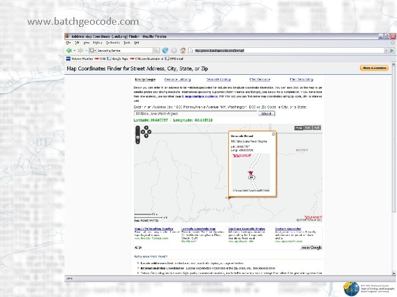Screen dimensions: 397x297
Task: Open the Weather bookmark
Action: point(80,59)
